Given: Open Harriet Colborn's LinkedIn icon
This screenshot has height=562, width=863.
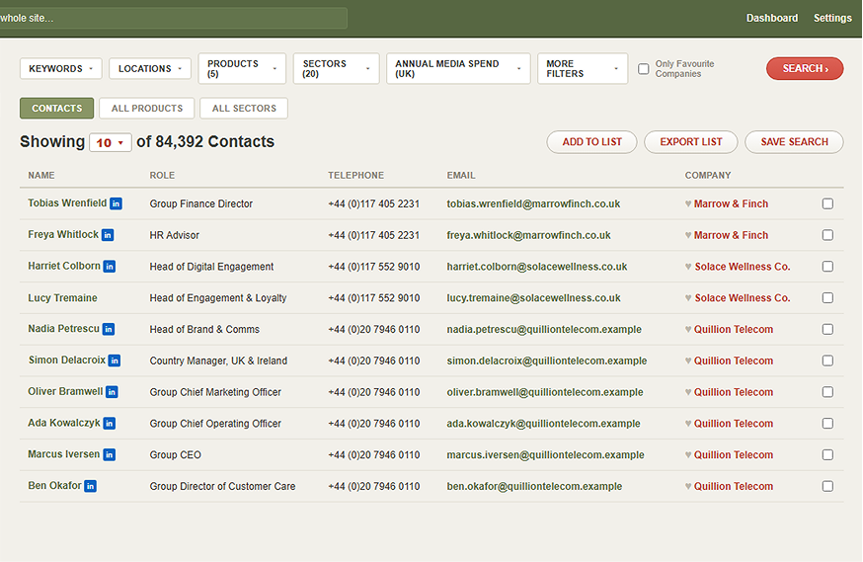Looking at the screenshot, I should click(x=110, y=267).
